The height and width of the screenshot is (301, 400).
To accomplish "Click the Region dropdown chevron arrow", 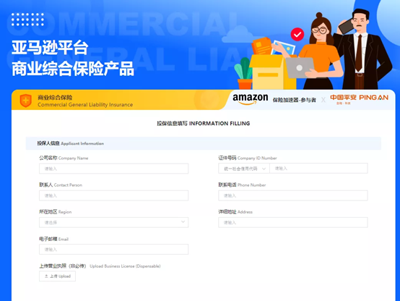I will pos(183,221).
